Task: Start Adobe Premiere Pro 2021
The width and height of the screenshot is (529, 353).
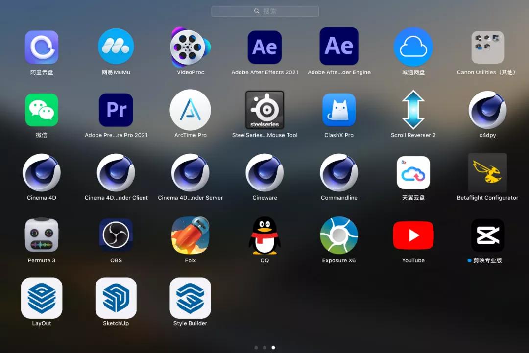Action: click(116, 110)
